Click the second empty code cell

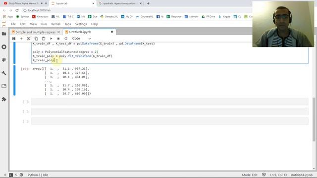tap(170, 111)
